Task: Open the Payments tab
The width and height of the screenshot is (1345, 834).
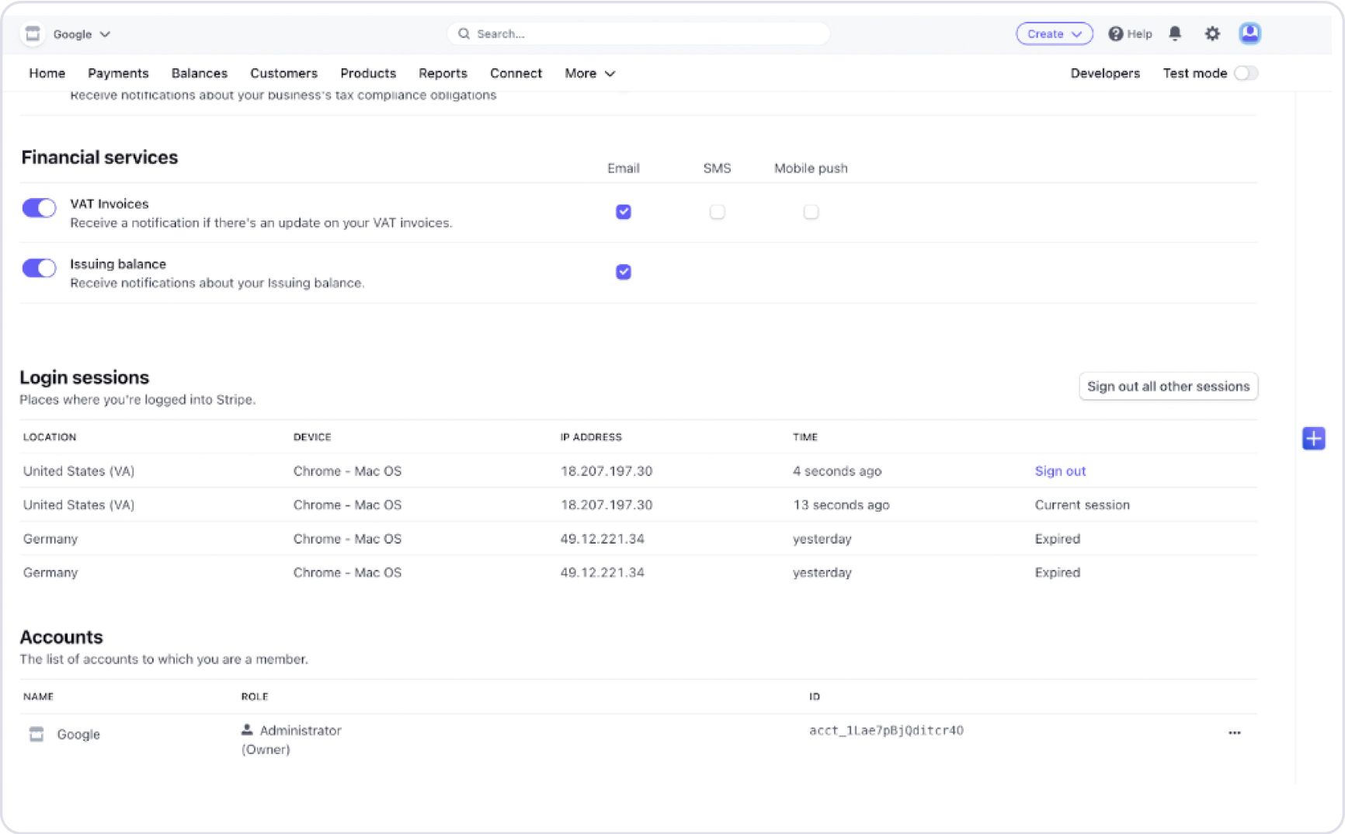Action: 118,73
